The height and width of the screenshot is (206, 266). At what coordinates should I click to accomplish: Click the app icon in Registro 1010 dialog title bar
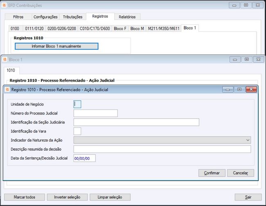7,90
